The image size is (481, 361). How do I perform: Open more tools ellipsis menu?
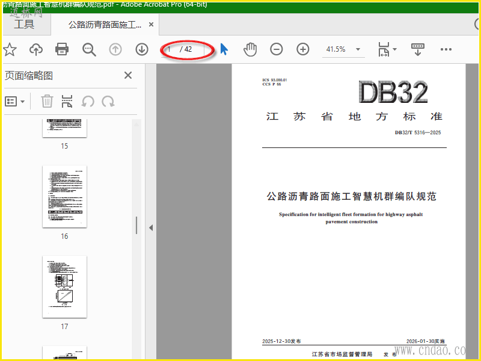click(446, 49)
